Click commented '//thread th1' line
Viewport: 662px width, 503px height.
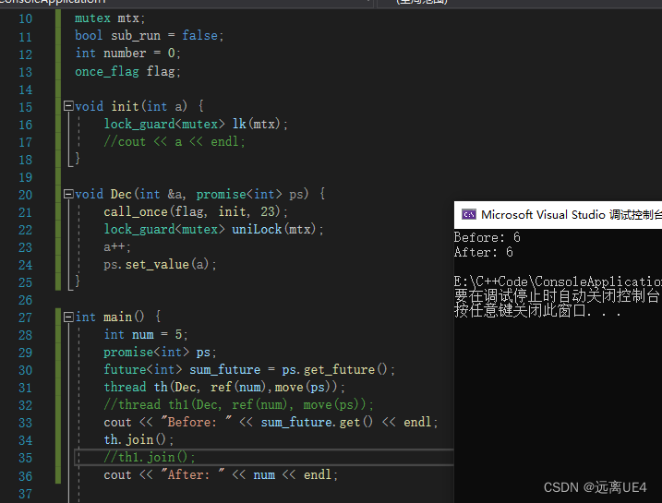pyautogui.click(x=238, y=404)
